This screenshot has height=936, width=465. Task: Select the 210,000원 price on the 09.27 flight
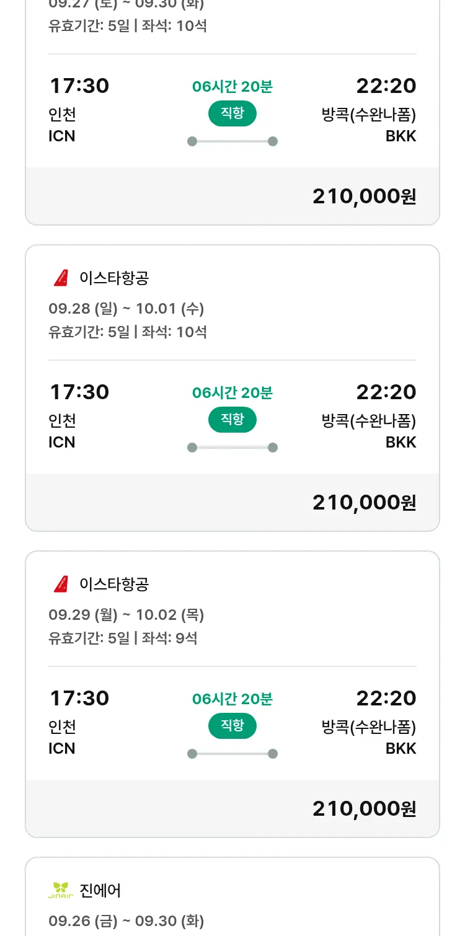[364, 196]
